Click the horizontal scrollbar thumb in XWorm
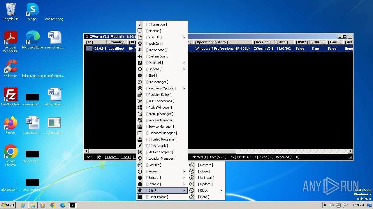The image size is (373, 209). [162, 151]
